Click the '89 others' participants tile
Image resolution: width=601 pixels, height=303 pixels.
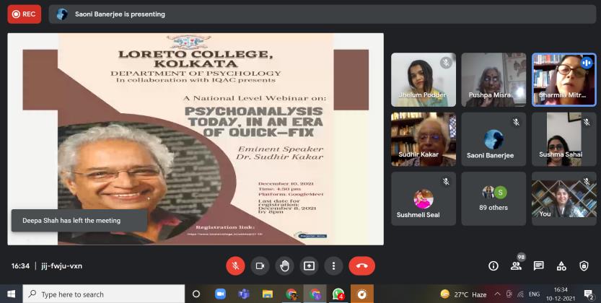[x=493, y=198]
